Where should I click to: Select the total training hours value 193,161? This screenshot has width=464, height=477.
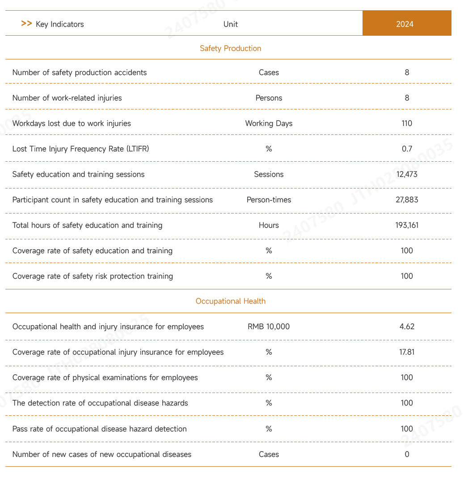point(407,225)
